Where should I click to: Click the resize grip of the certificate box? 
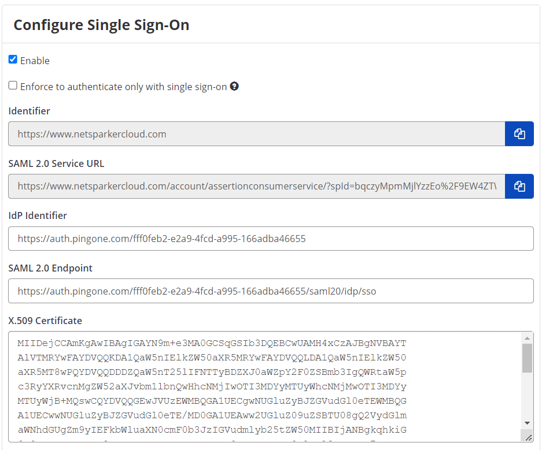(528, 437)
